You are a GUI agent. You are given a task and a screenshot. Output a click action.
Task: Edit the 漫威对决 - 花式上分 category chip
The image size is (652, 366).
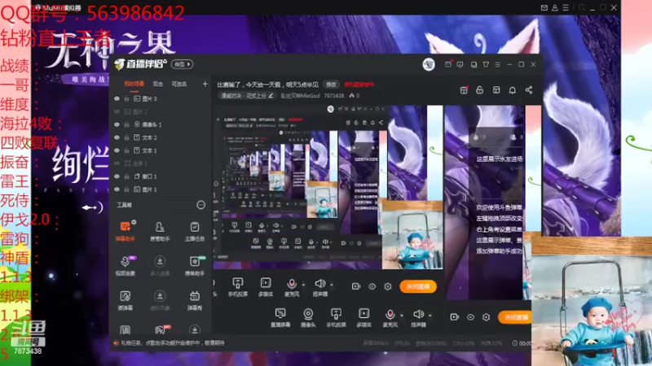point(247,96)
